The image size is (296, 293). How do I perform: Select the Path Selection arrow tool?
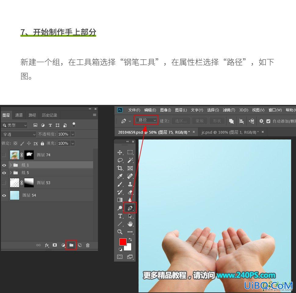tap(130, 216)
